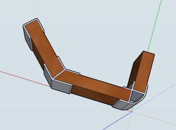The image size is (176, 130).
Task: Click empty background to deselect everything
Action: click(88, 23)
